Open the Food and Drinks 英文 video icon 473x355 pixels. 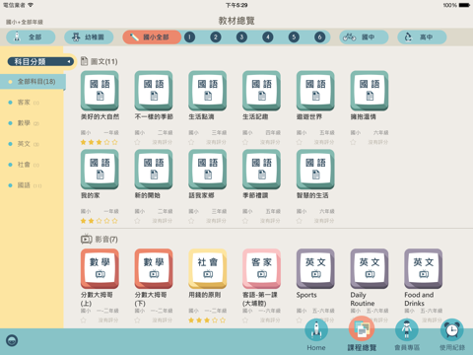[x=423, y=269]
